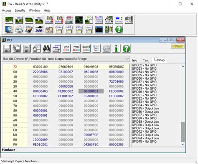Switch to byte 8bit view
Image resolution: width=198 pixels, height=164 pixels.
[66, 48]
